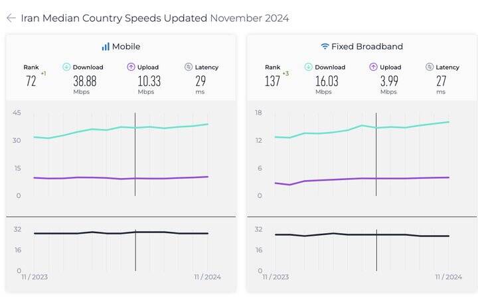The image size is (478, 298).
Task: Click the Mobile Latency icon
Action: [x=189, y=67]
